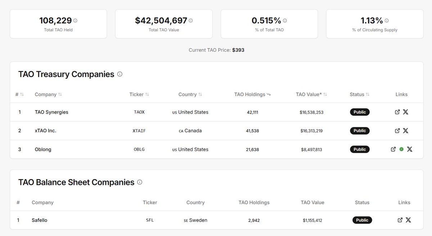
Task: Click the info icon next to % of Circulating Supply
Action: click(386, 21)
